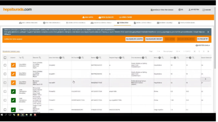Click the orange edit pencil in first row
The width and height of the screenshot is (218, 122).
click(13, 65)
